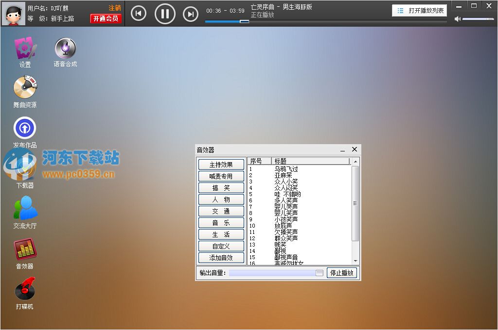Launch the 打碟机 DJ turntable
Screen dimensions: 498x330
tap(24, 292)
